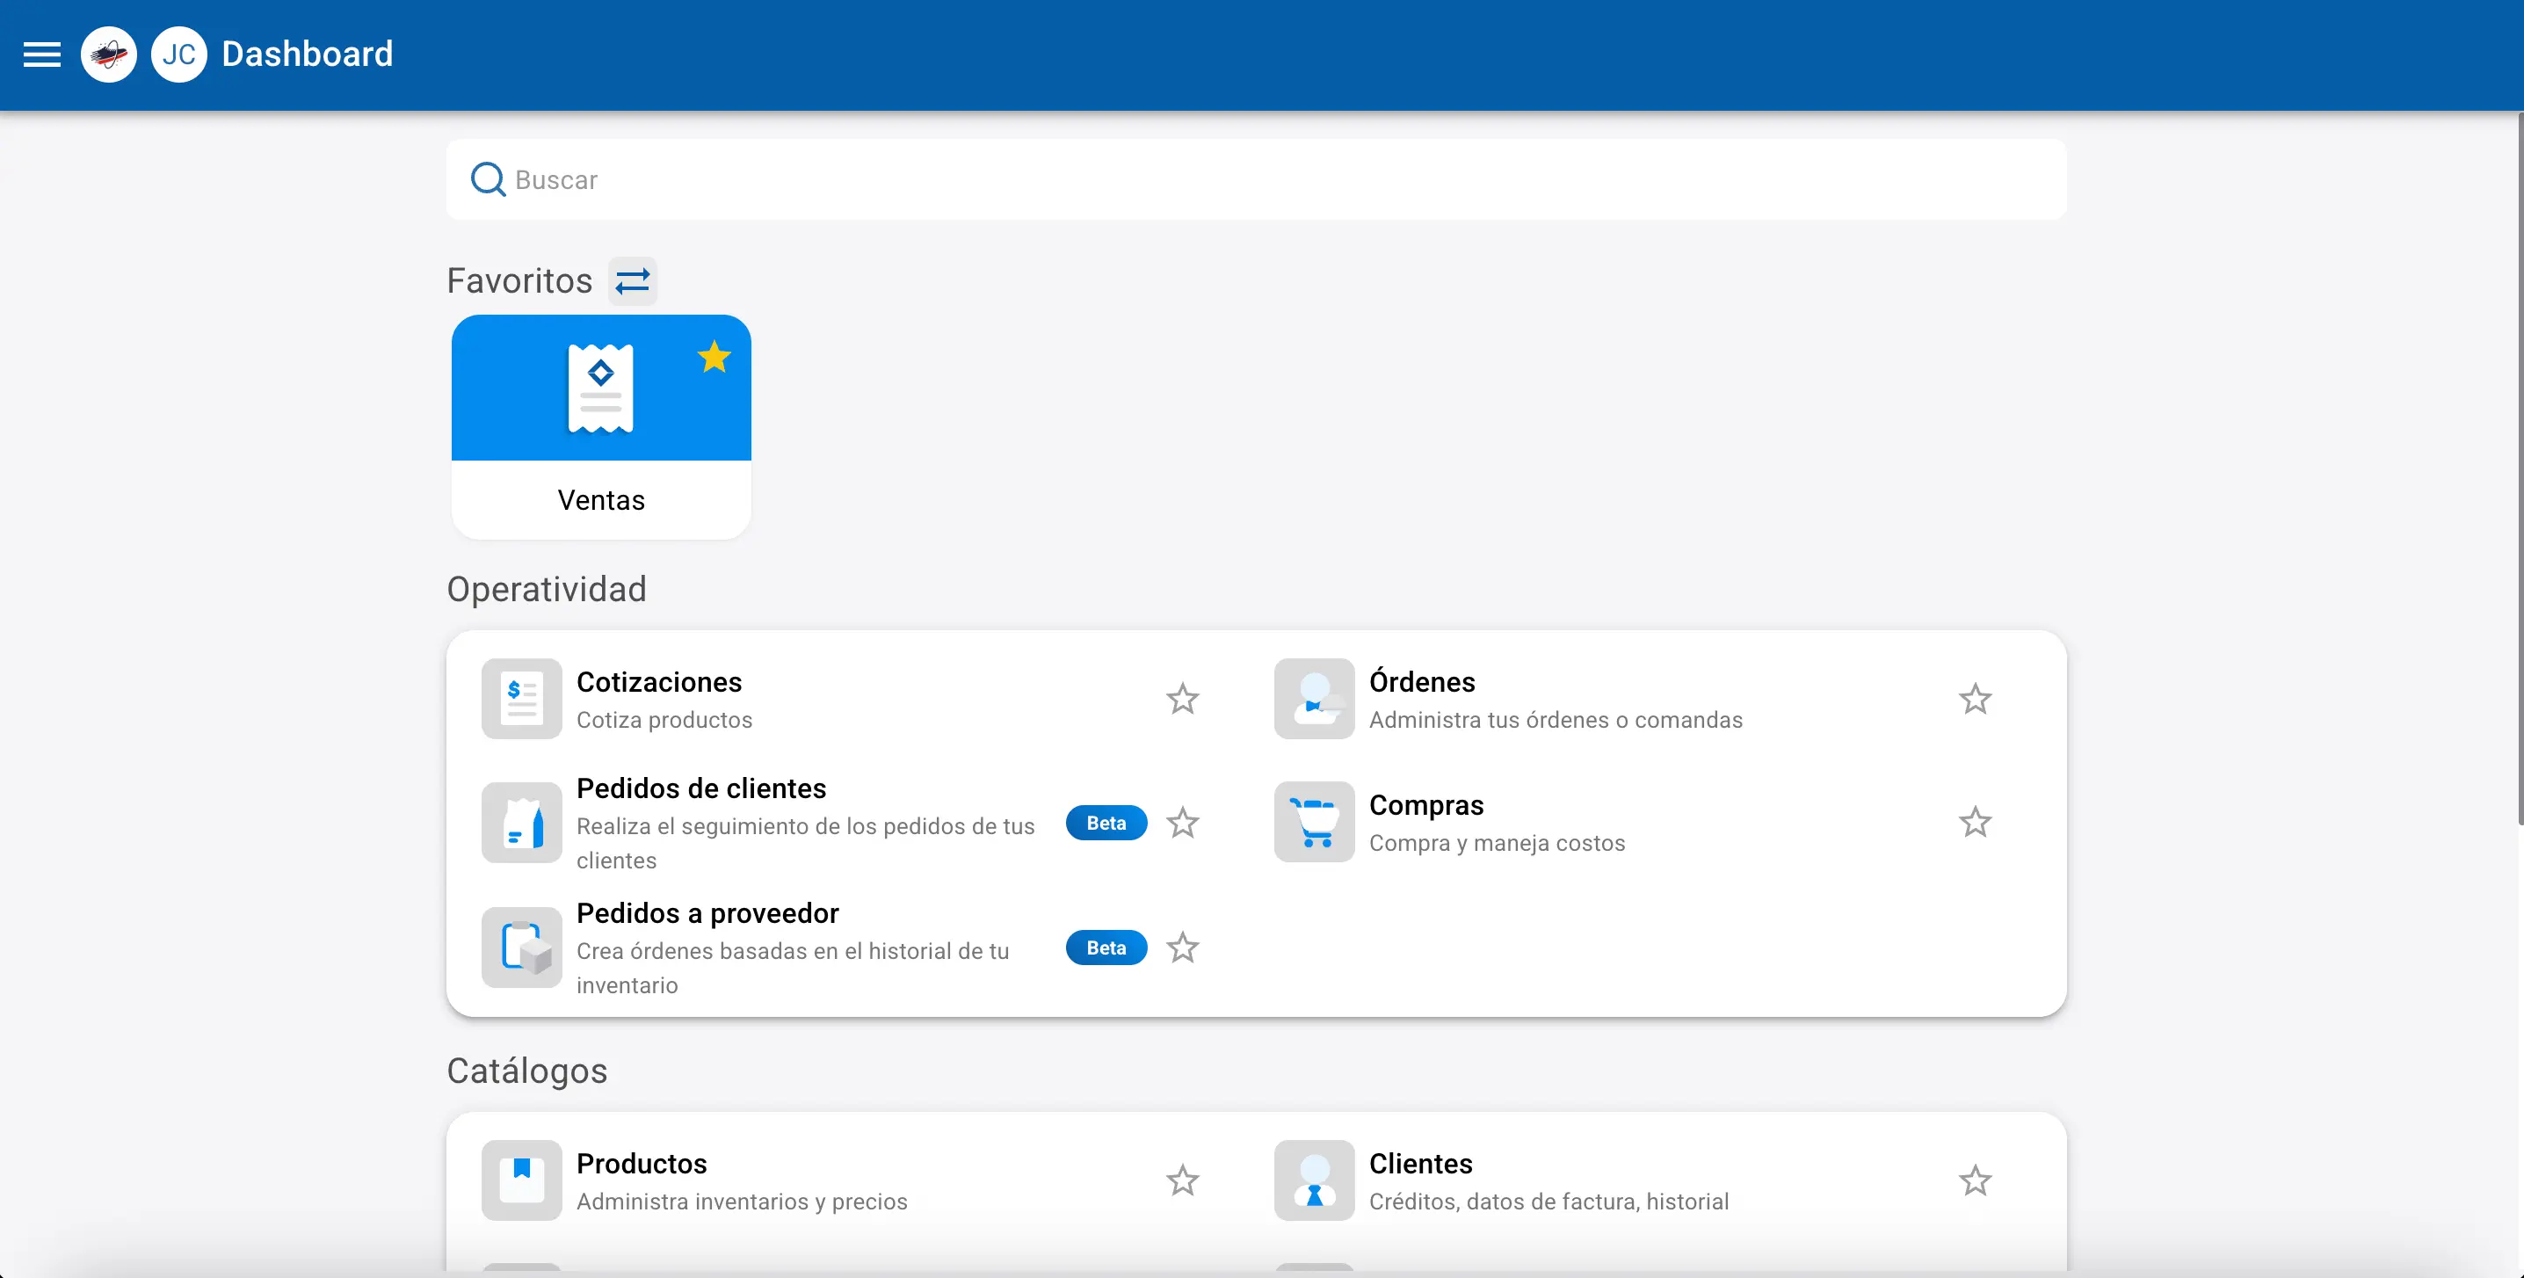
Task: Click the Beta badge for Pedidos de clientes
Action: 1106,824
